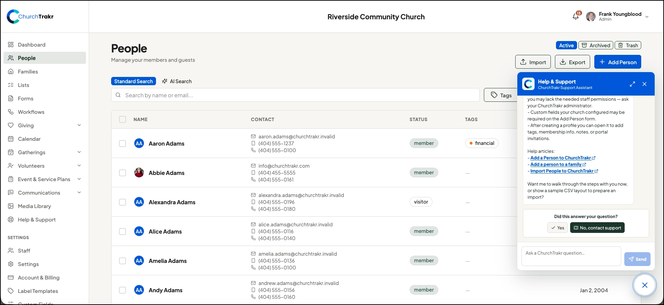Click Add Person button
Viewport: 664px width, 305px height.
point(618,62)
